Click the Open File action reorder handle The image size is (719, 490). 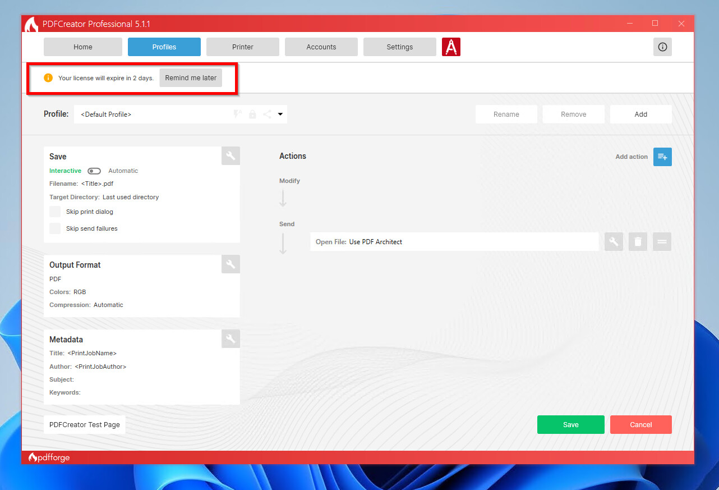point(662,242)
